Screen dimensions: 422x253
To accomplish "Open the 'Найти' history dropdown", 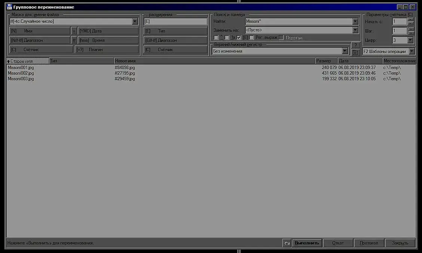I will (355, 22).
